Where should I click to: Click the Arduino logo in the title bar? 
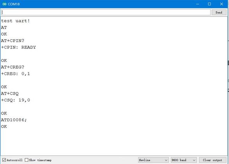click(x=4, y=4)
